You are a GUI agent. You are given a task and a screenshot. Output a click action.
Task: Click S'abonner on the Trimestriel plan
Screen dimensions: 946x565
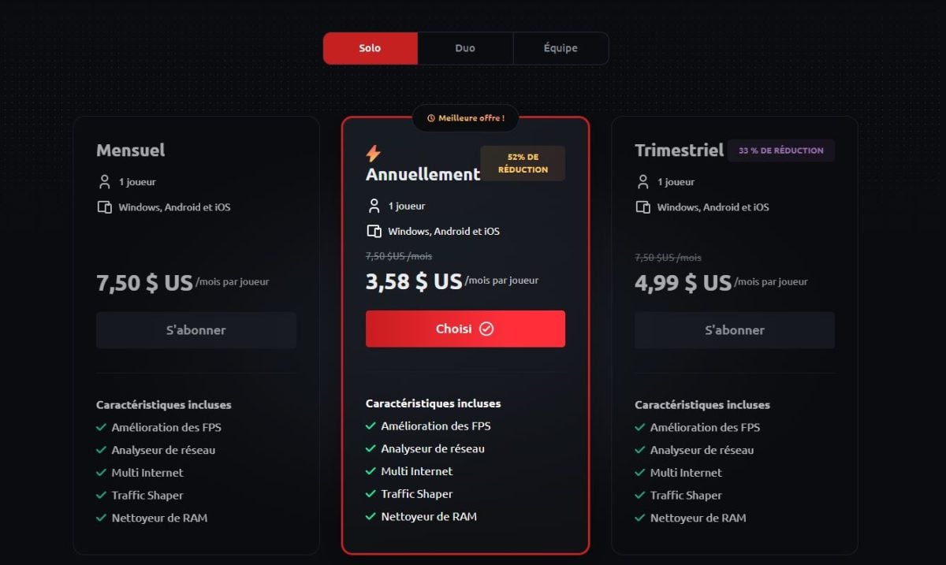coord(734,329)
